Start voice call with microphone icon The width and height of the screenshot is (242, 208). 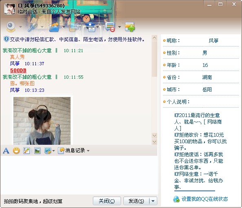click(x=33, y=27)
